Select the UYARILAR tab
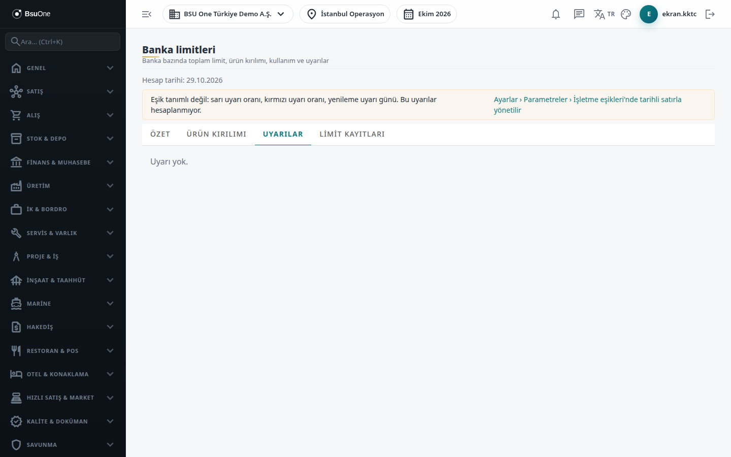 pyautogui.click(x=283, y=134)
